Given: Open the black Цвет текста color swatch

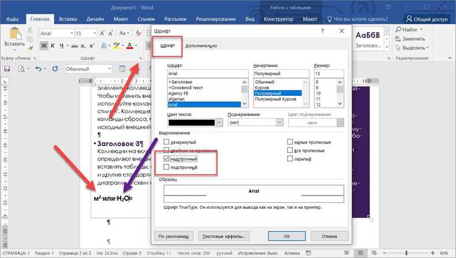Looking at the screenshot, I should (x=195, y=123).
